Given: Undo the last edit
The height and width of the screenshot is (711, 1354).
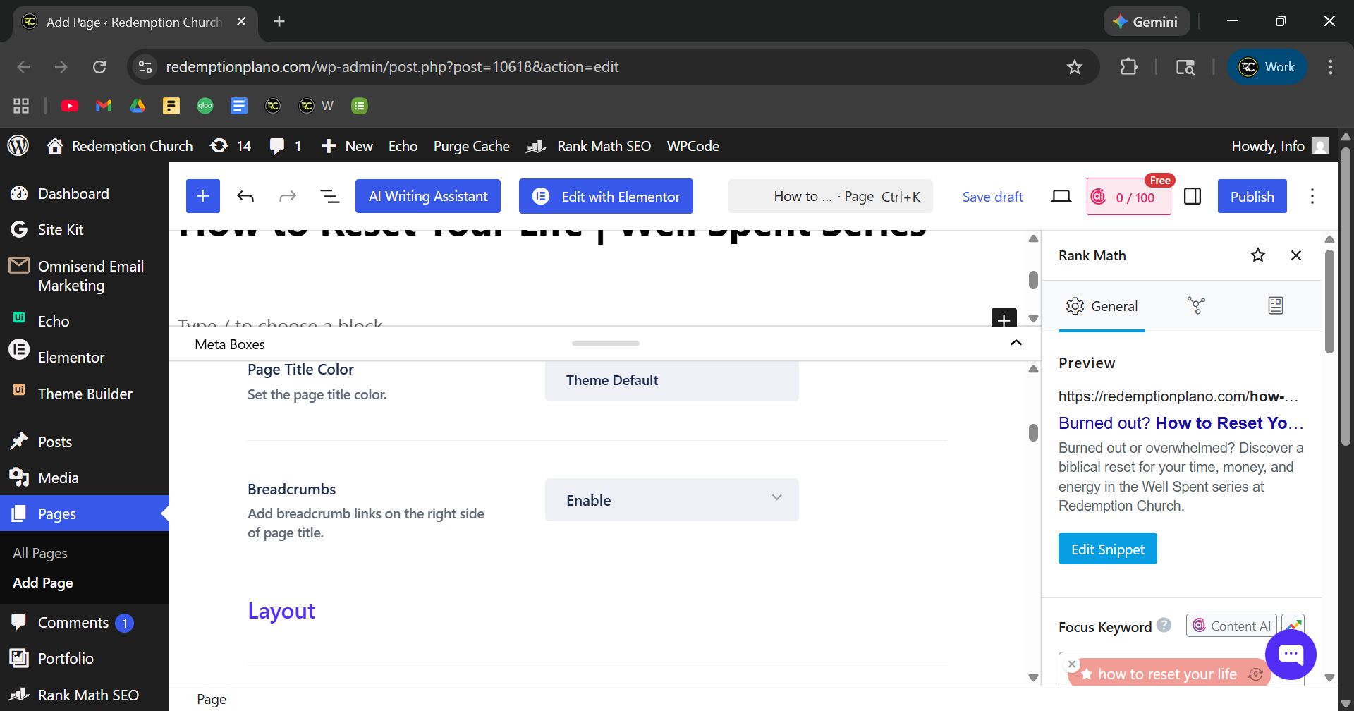Looking at the screenshot, I should 245,196.
